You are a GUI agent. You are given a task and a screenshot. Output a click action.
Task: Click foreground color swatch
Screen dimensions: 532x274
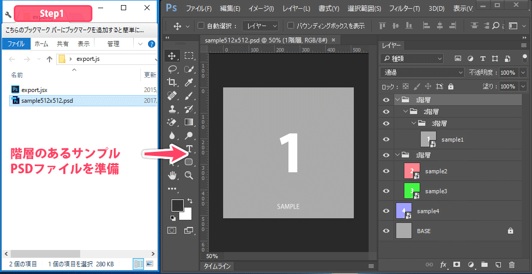(x=178, y=205)
